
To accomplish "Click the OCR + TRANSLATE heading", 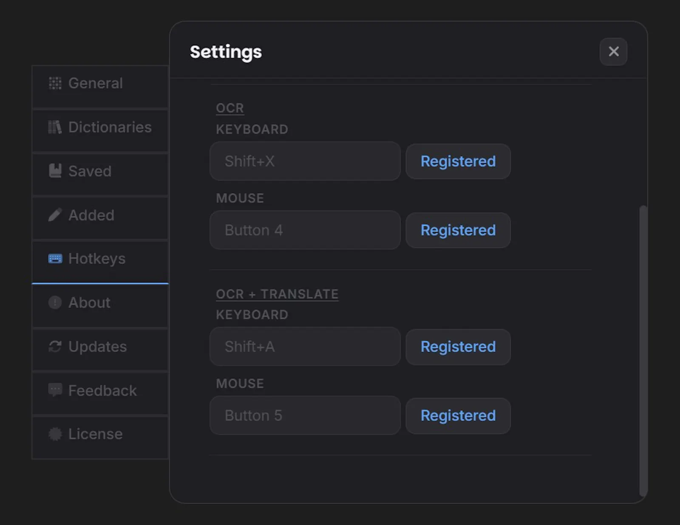I will pos(277,294).
